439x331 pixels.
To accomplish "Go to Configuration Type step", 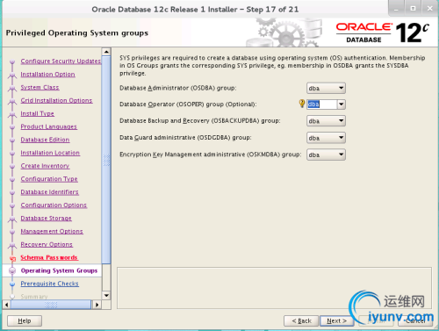I will [49, 179].
